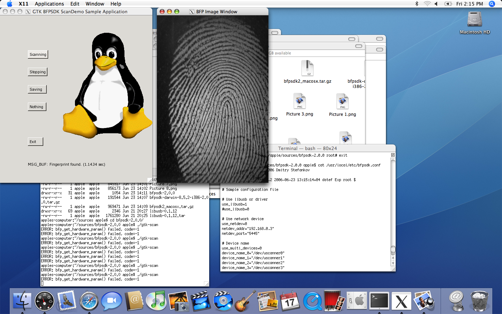The width and height of the screenshot is (502, 314).
Task: Open Macintosh HD drive icon
Action: (474, 20)
